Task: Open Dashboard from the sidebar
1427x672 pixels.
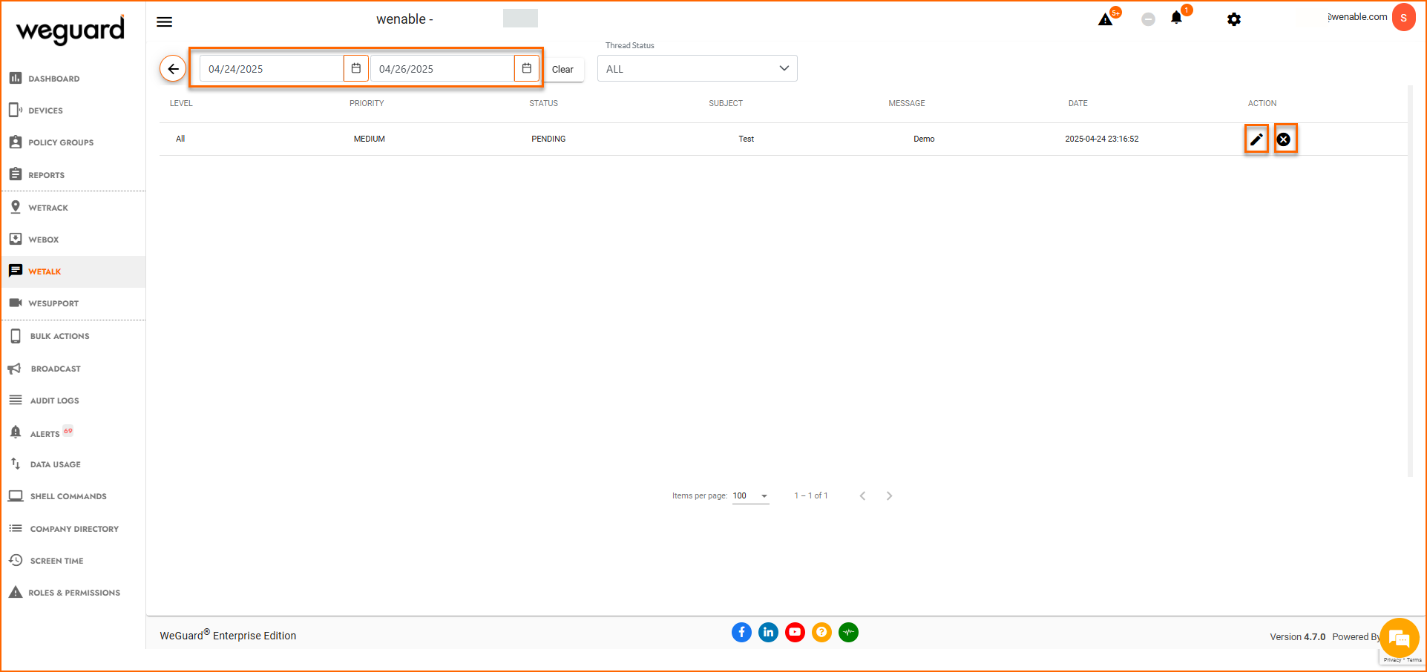Action: coord(73,78)
